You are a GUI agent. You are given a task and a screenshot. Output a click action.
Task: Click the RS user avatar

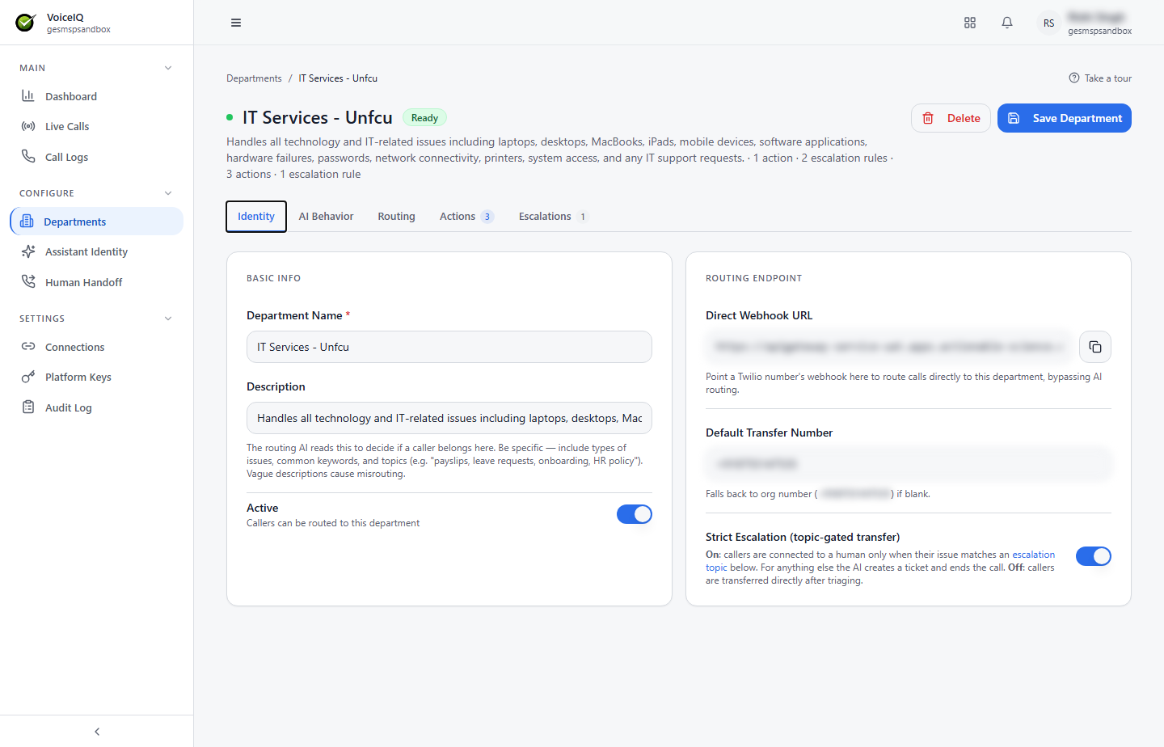pos(1048,23)
